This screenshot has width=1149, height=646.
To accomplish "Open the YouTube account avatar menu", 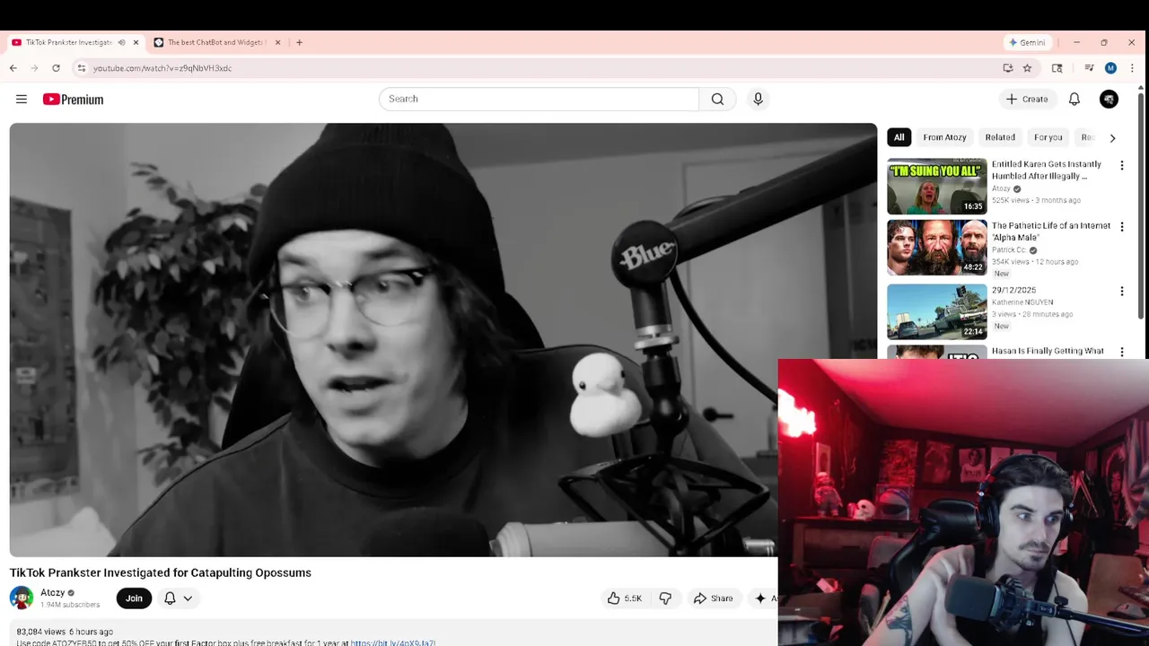I will 1109,100.
